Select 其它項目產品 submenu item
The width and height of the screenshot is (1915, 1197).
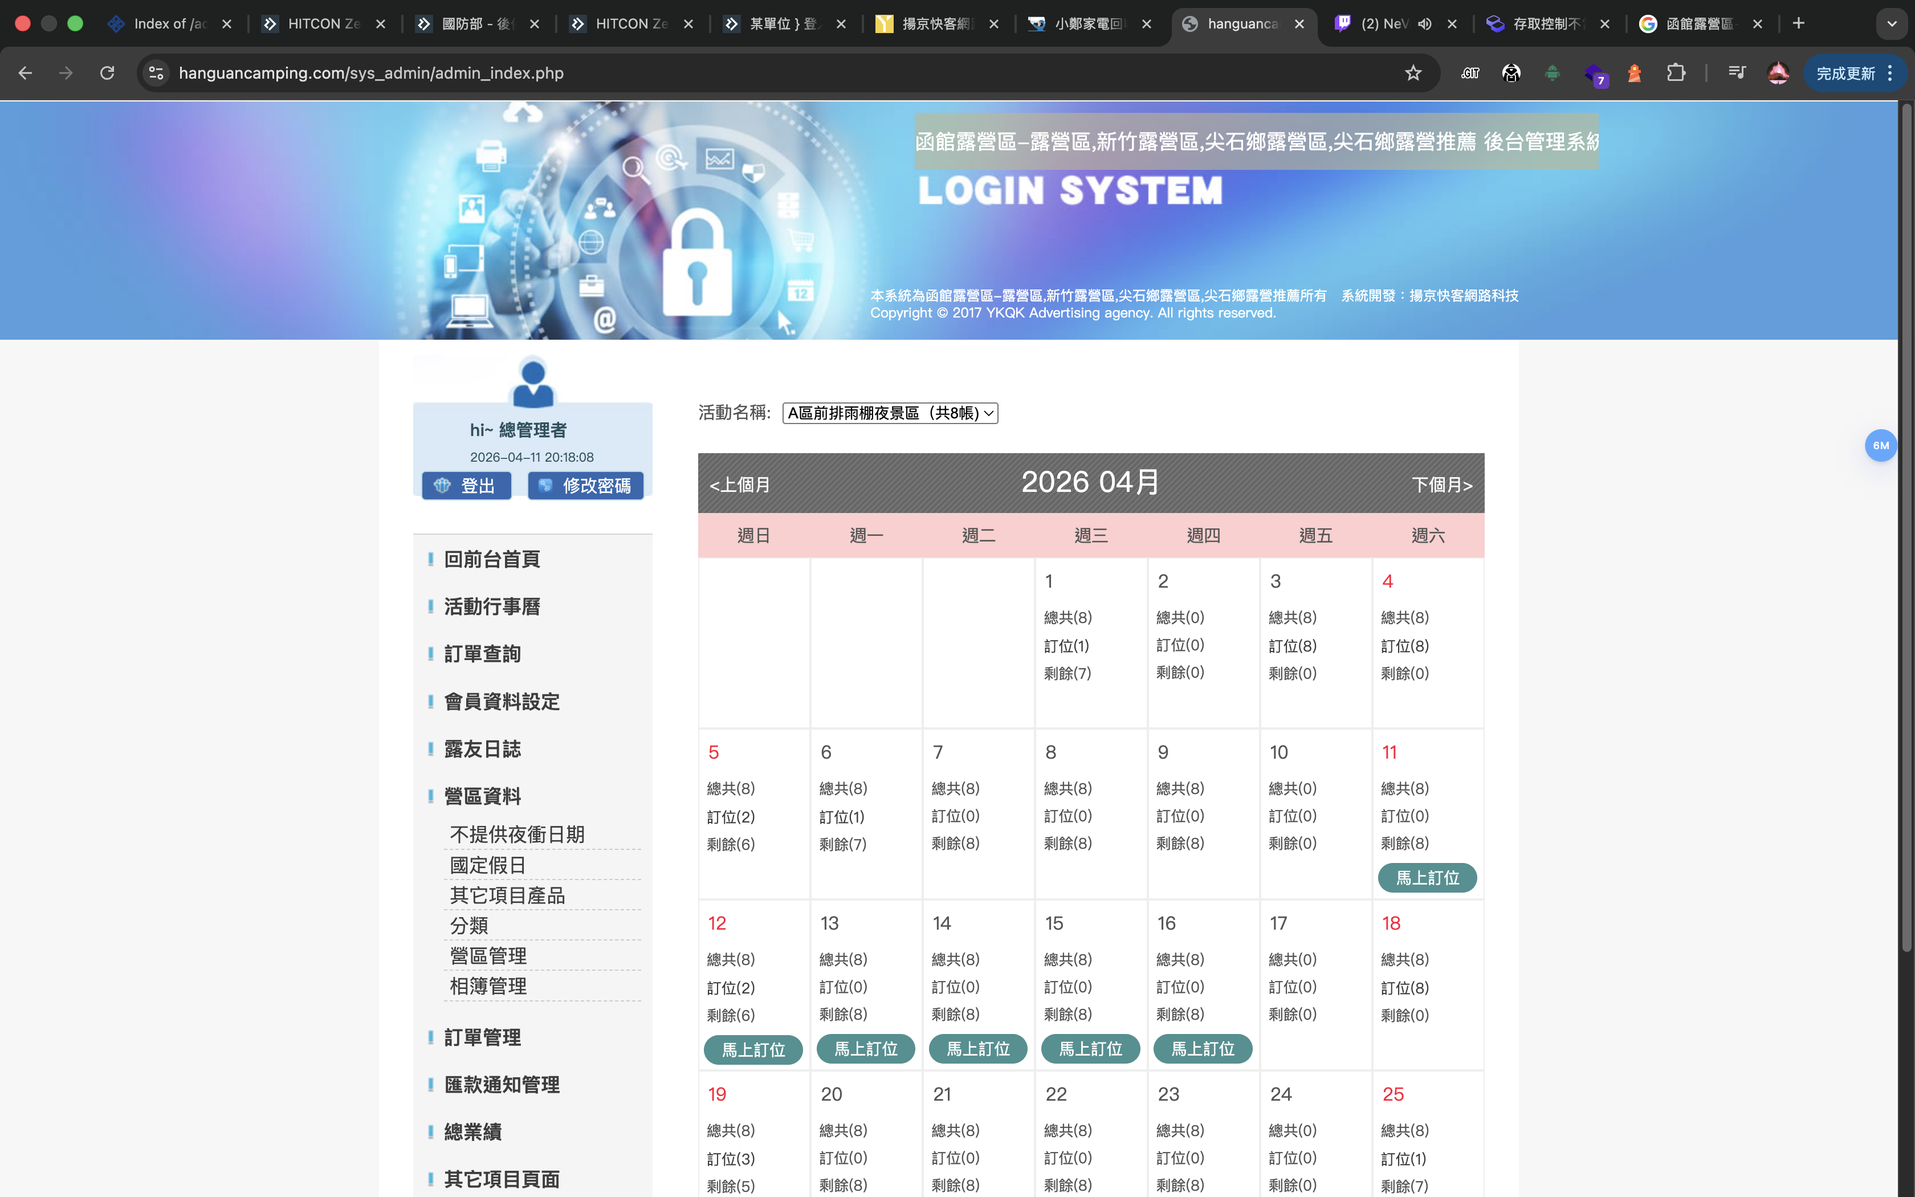(x=507, y=895)
